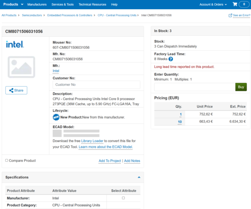Click Add Notes link

(x=132, y=161)
